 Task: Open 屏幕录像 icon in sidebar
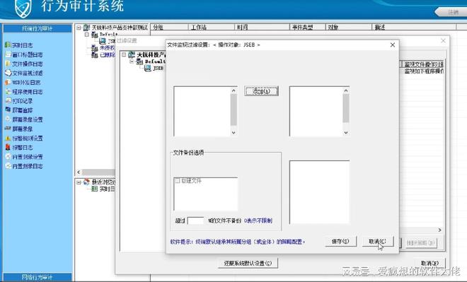click(8, 129)
